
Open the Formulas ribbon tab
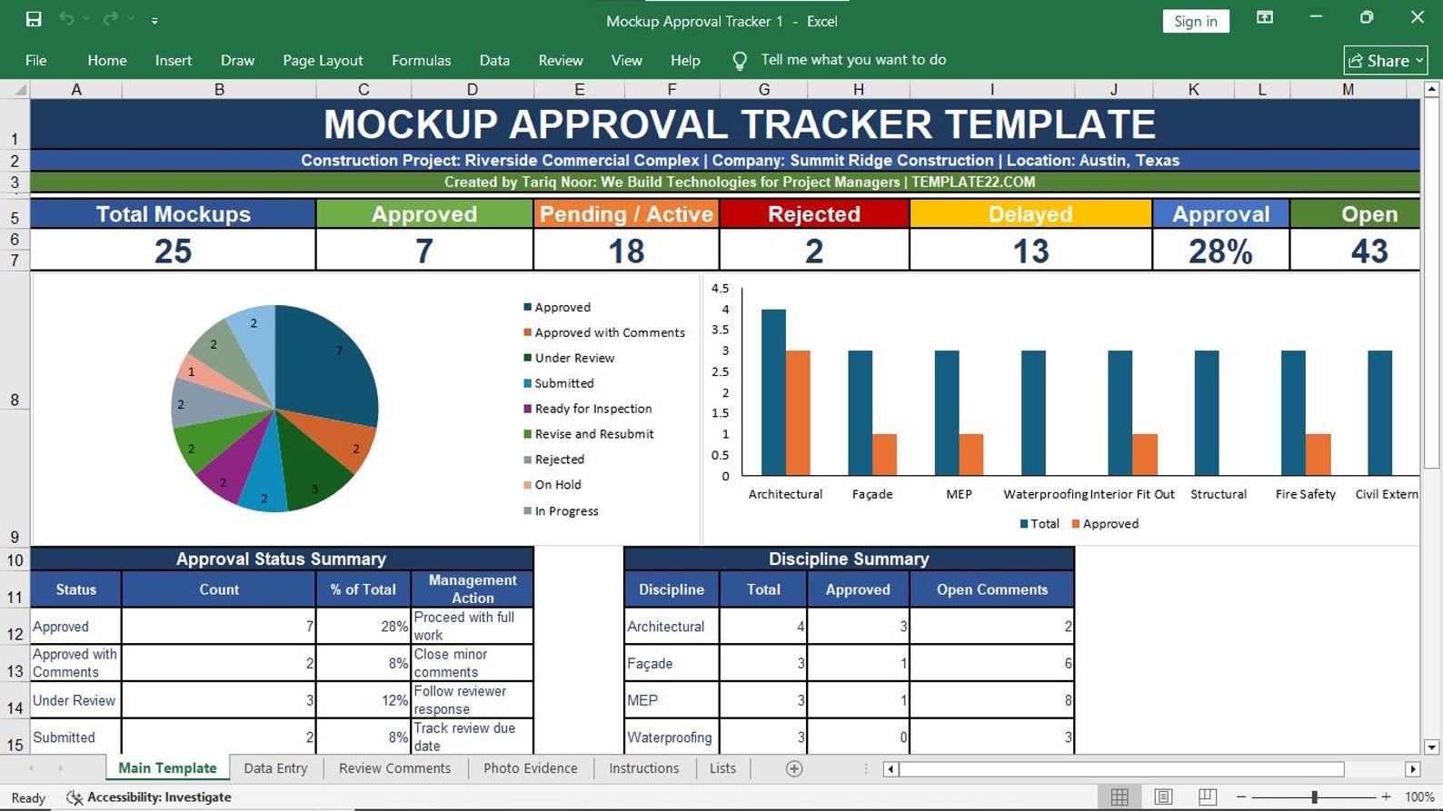[x=421, y=60]
